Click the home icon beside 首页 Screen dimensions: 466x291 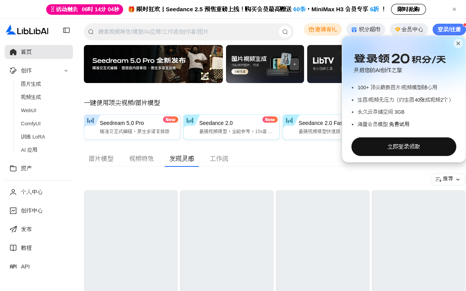click(x=13, y=52)
